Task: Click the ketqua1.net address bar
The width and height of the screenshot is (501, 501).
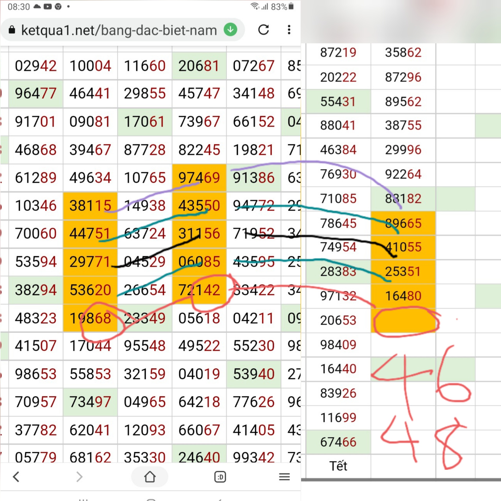Action: tap(119, 30)
